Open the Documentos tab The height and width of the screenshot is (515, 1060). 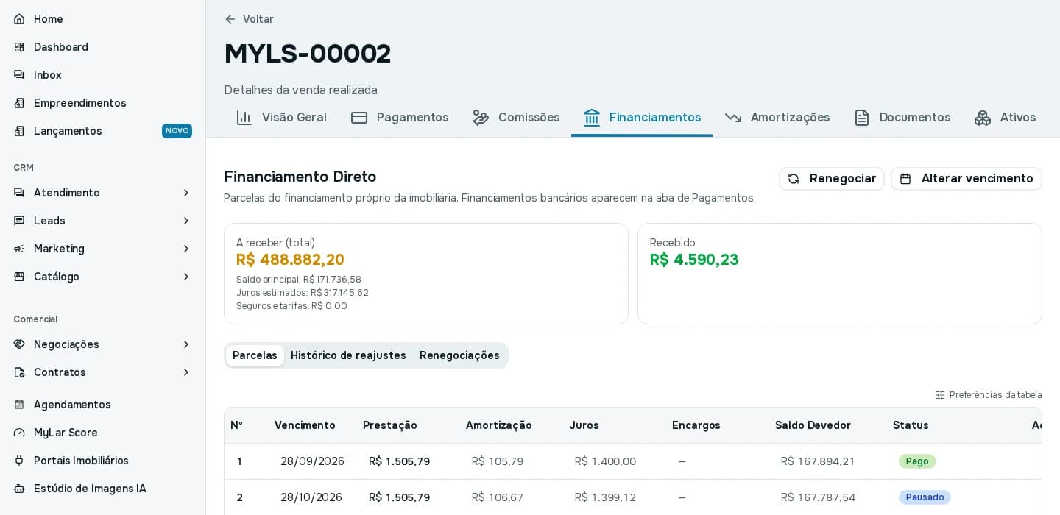902,118
